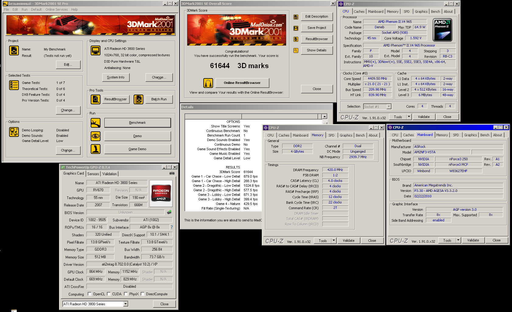This screenshot has width=512, height=312.
Task: Open the Online Services menu
Action: point(57,9)
